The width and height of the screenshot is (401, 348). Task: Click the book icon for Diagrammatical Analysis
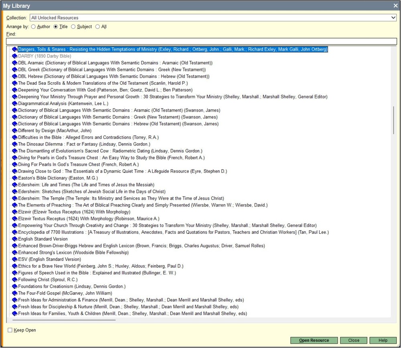tap(15, 104)
